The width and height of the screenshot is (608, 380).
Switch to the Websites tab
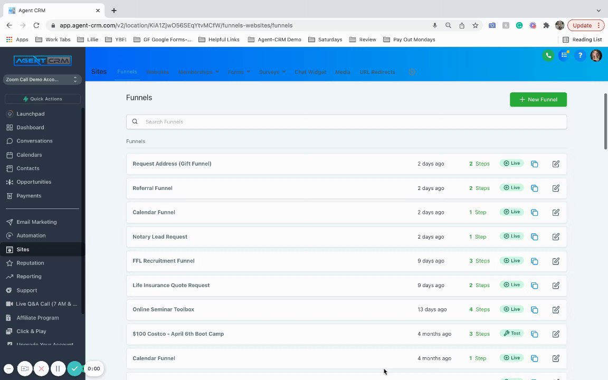tap(157, 72)
